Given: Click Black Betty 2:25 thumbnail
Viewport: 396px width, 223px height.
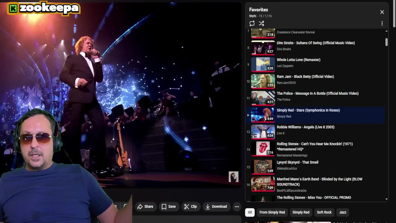Looking at the screenshot, I should [x=263, y=81].
